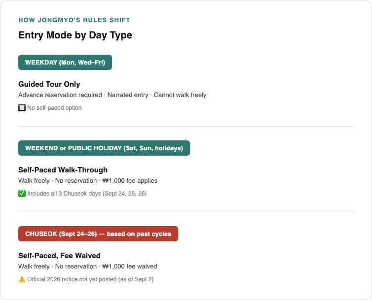372x300 pixels.
Task: Select the WEEKEND or PUBLIC HOLIDAY badge
Action: point(104,148)
